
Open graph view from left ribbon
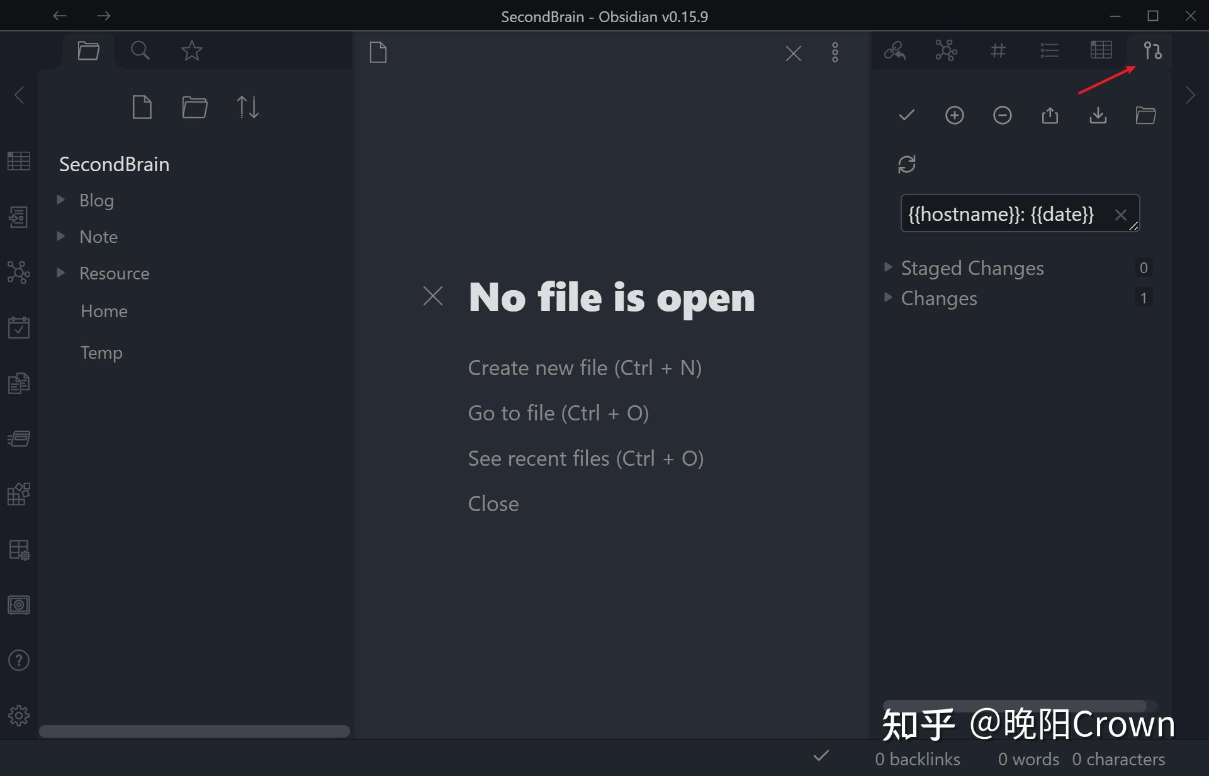click(18, 272)
